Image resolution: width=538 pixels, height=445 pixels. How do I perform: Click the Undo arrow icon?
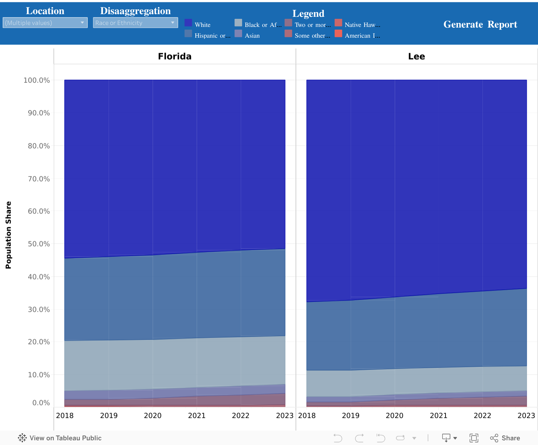tap(338, 438)
